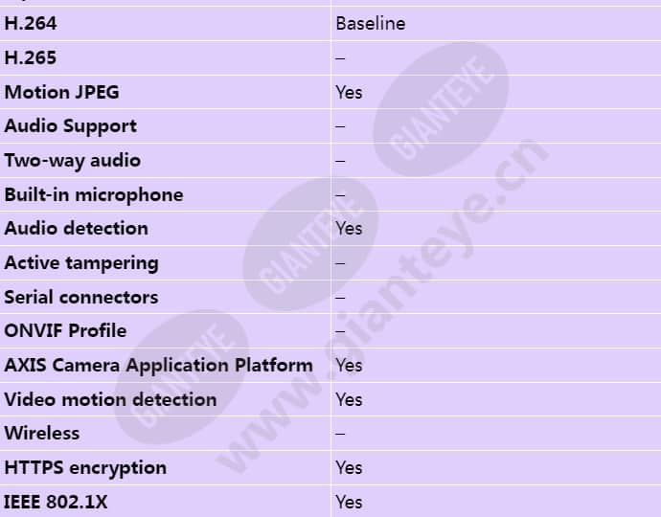The width and height of the screenshot is (661, 517).
Task: Click the Yes value for Audio detection
Action: [x=349, y=229]
